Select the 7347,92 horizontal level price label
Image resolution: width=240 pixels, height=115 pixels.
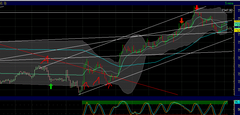pyautogui.click(x=227, y=10)
